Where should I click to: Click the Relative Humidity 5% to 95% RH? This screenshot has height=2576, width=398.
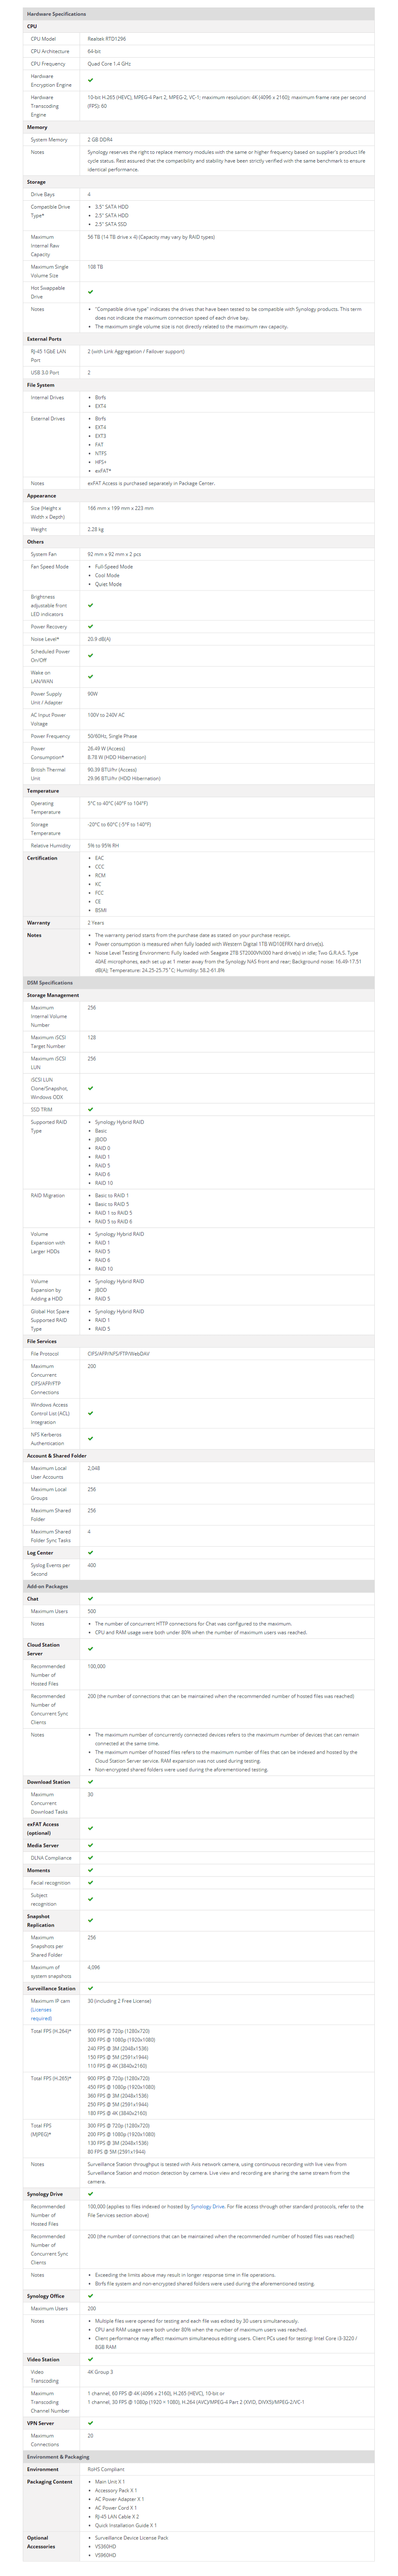point(103,846)
